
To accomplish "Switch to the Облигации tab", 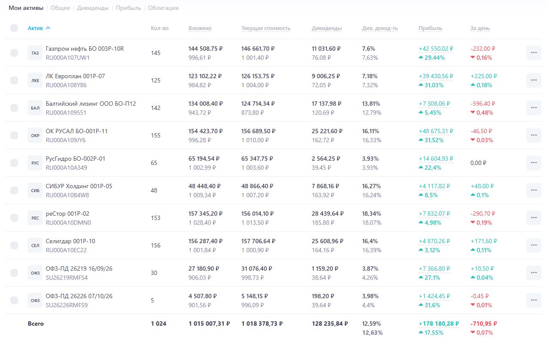I will [x=163, y=8].
